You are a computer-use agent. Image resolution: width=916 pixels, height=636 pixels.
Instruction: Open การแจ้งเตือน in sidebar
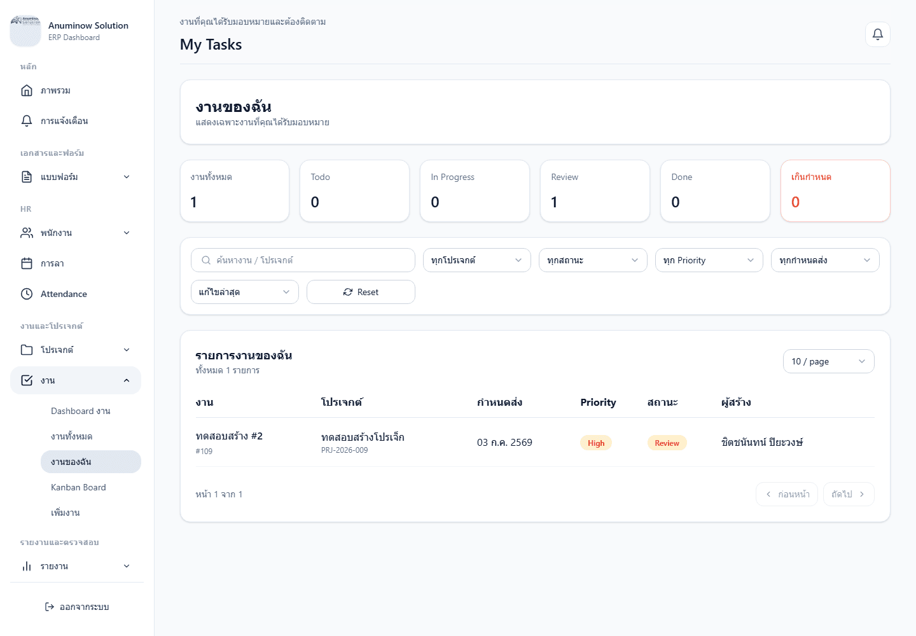click(x=76, y=121)
